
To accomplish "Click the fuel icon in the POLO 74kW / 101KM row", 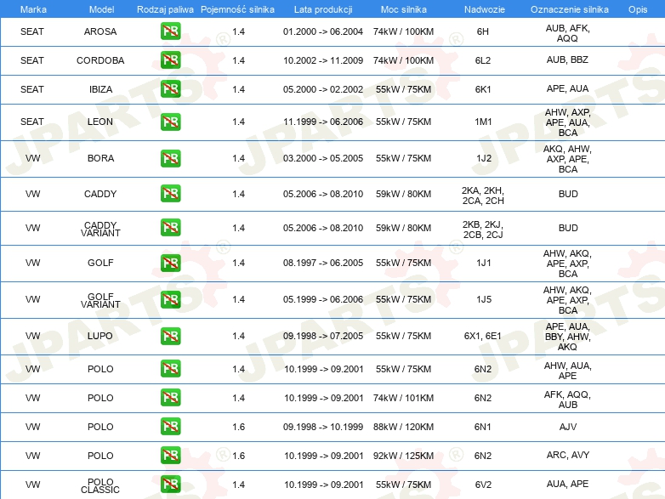I will coord(170,398).
